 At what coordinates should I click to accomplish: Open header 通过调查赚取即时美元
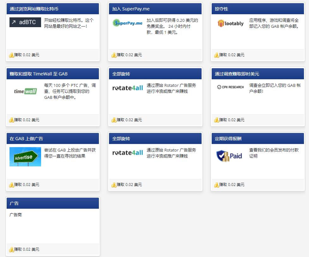258,74
